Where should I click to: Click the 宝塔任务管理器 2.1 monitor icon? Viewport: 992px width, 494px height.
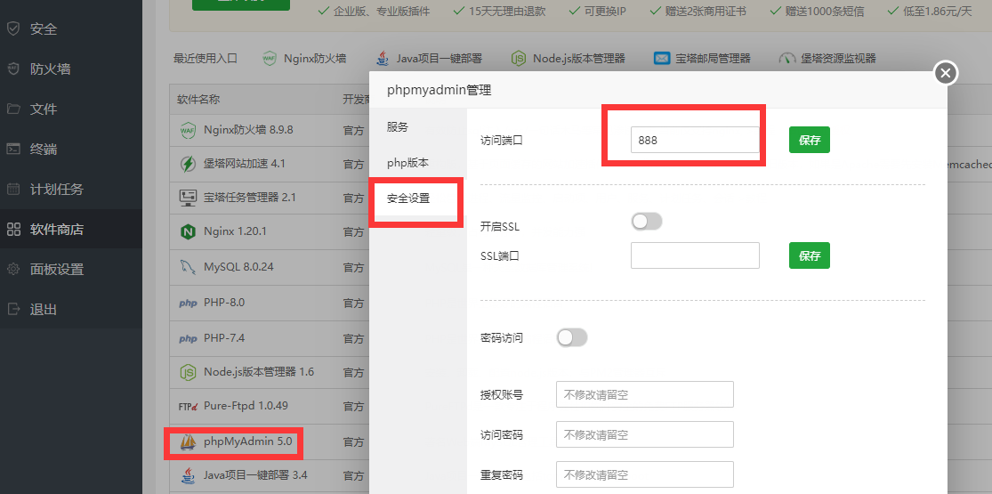(x=188, y=198)
